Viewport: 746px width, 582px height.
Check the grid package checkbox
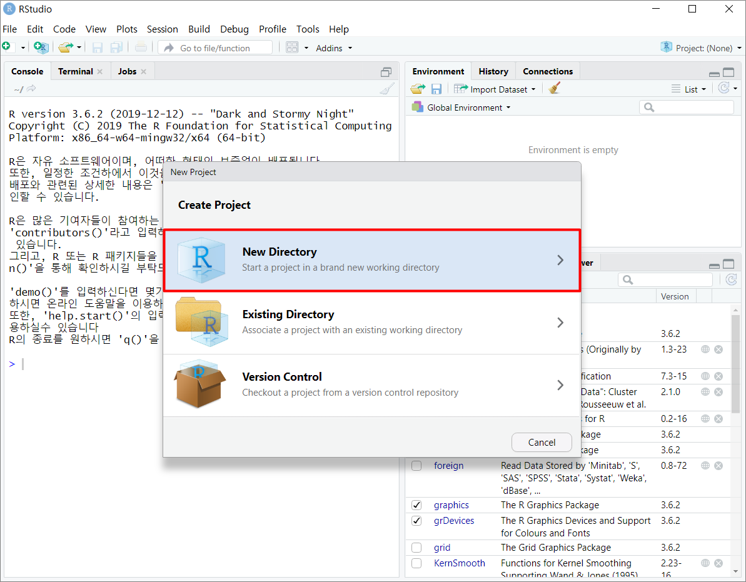pyautogui.click(x=416, y=547)
